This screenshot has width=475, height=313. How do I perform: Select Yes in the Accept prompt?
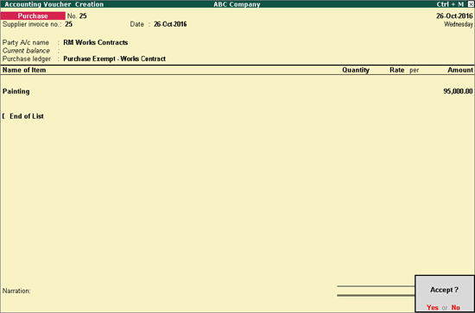point(433,307)
